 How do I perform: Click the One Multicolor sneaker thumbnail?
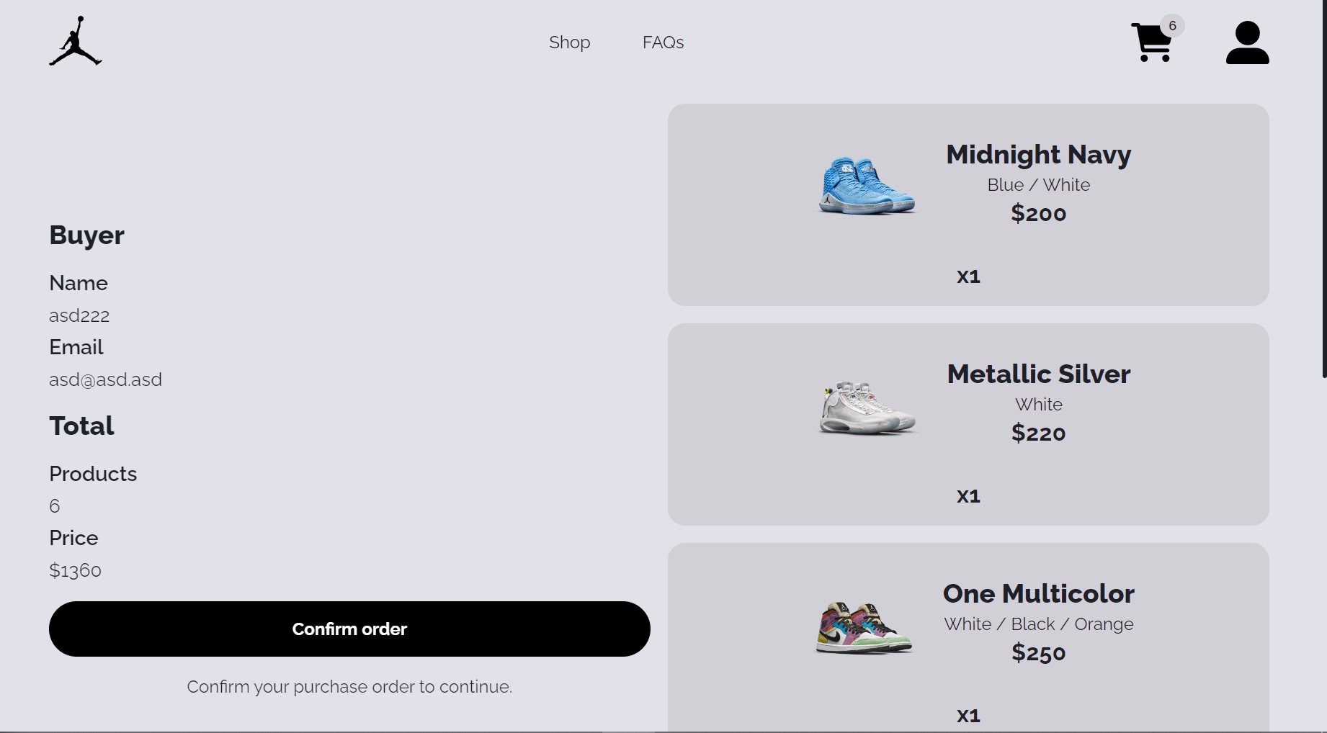click(x=864, y=627)
